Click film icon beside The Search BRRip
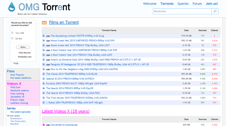Image resolution: width=226 pixels, height=126 pixels. [44, 88]
